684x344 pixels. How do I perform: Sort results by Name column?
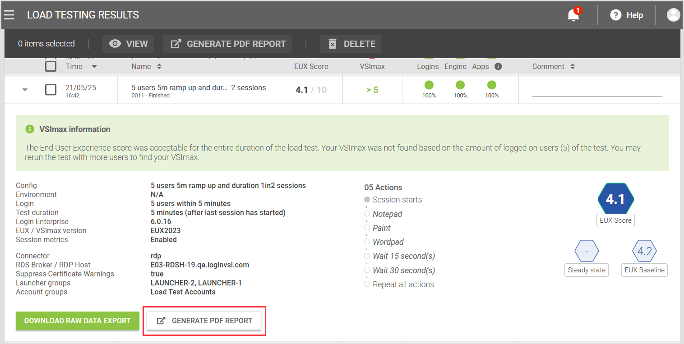[x=159, y=66]
